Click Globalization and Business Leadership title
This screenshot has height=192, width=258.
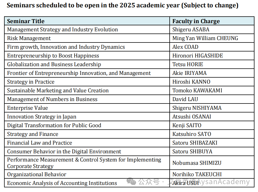point(54,65)
